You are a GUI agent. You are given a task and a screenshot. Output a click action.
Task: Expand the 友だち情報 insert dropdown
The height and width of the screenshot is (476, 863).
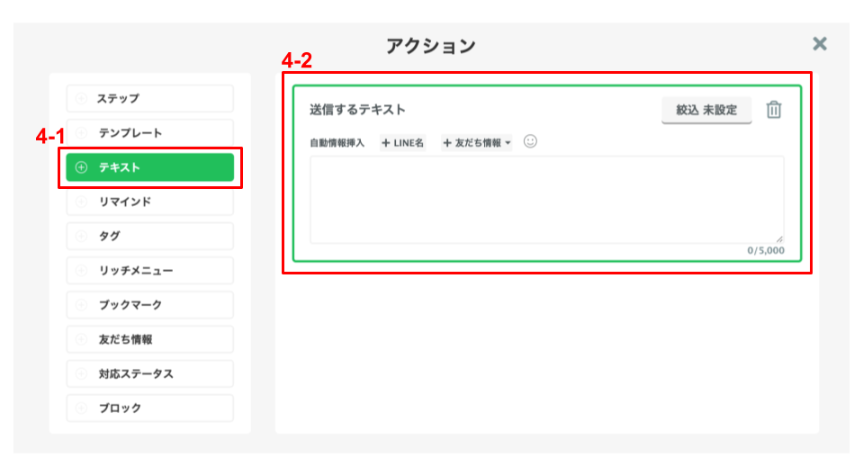tap(477, 142)
